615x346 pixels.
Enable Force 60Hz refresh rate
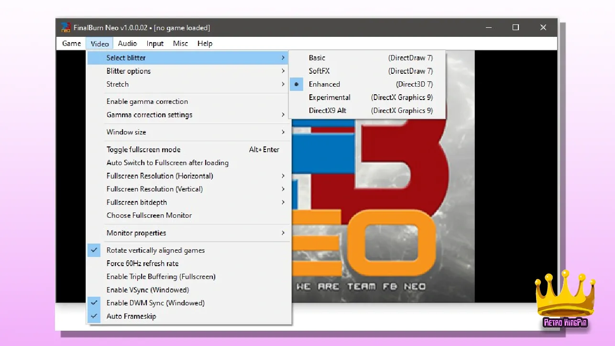pos(188,264)
